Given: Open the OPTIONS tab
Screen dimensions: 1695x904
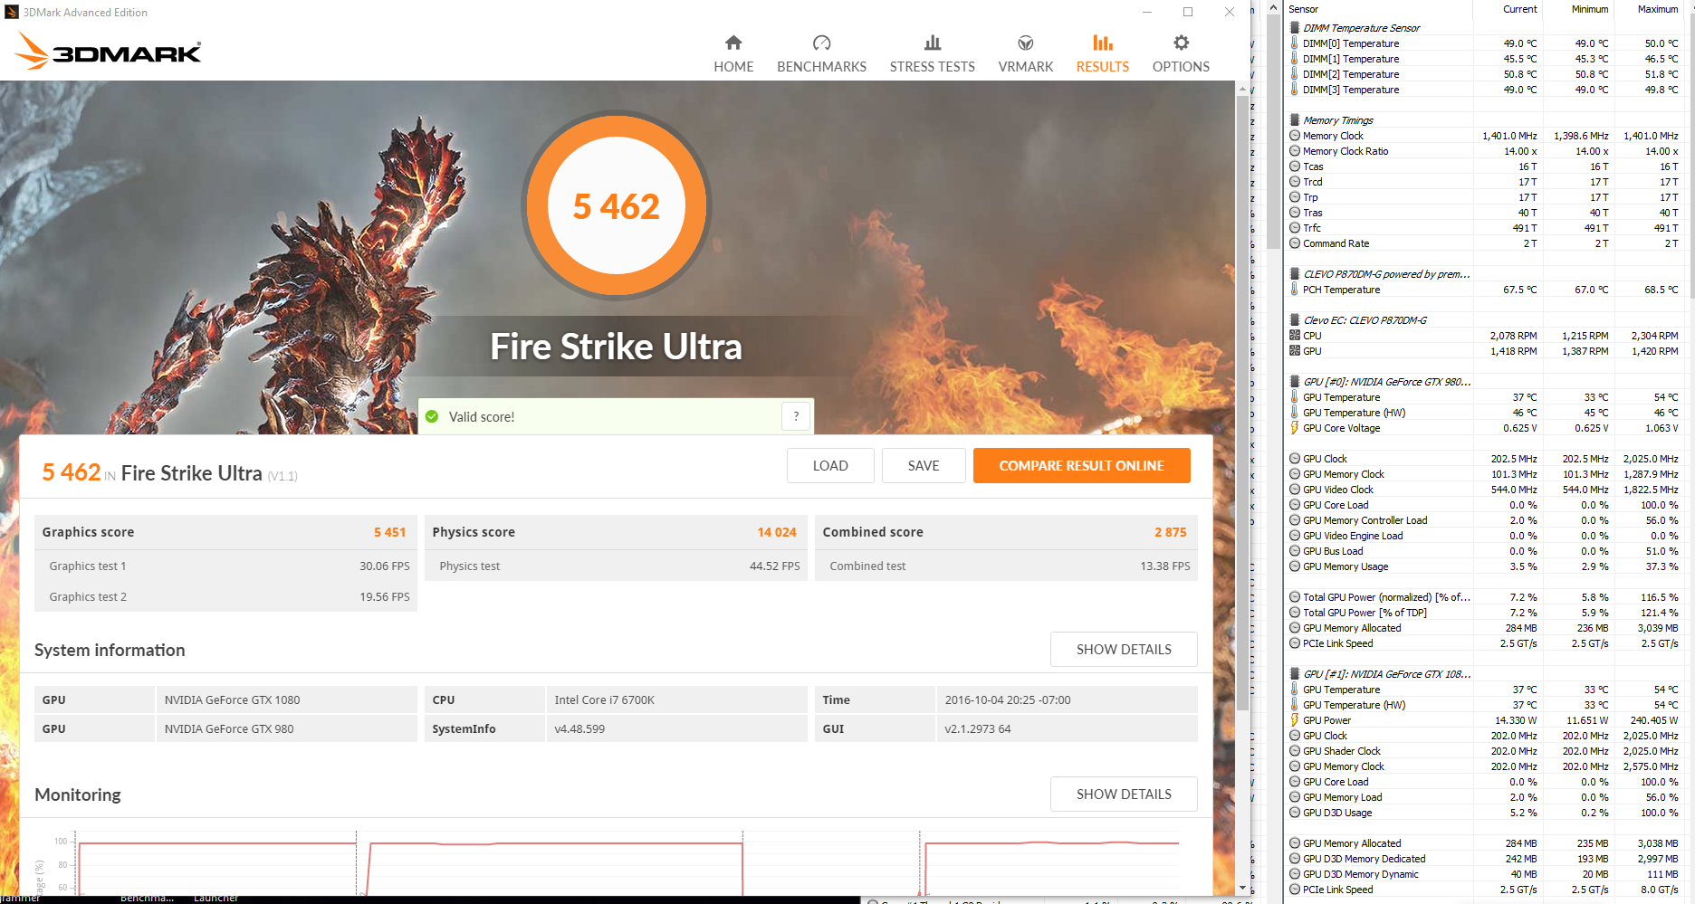Looking at the screenshot, I should click(x=1181, y=53).
